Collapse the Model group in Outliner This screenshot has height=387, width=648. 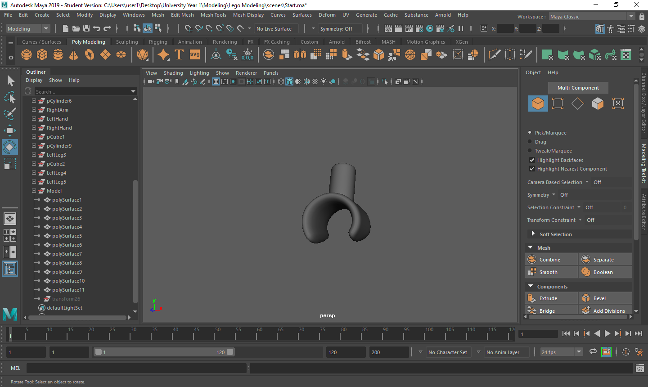coord(34,191)
